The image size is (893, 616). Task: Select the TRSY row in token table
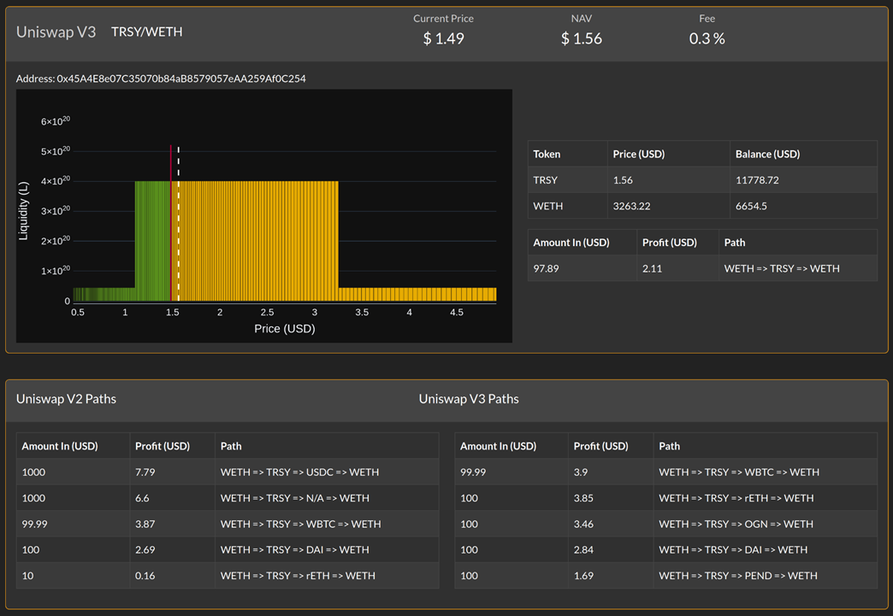coord(701,180)
